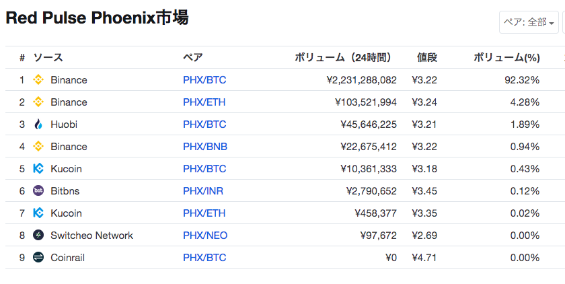This screenshot has height=284, width=565.
Task: Click price ¥3.24
Action: click(424, 102)
